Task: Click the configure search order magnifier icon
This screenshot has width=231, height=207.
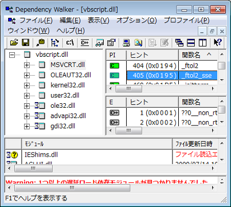Action: 138,42
